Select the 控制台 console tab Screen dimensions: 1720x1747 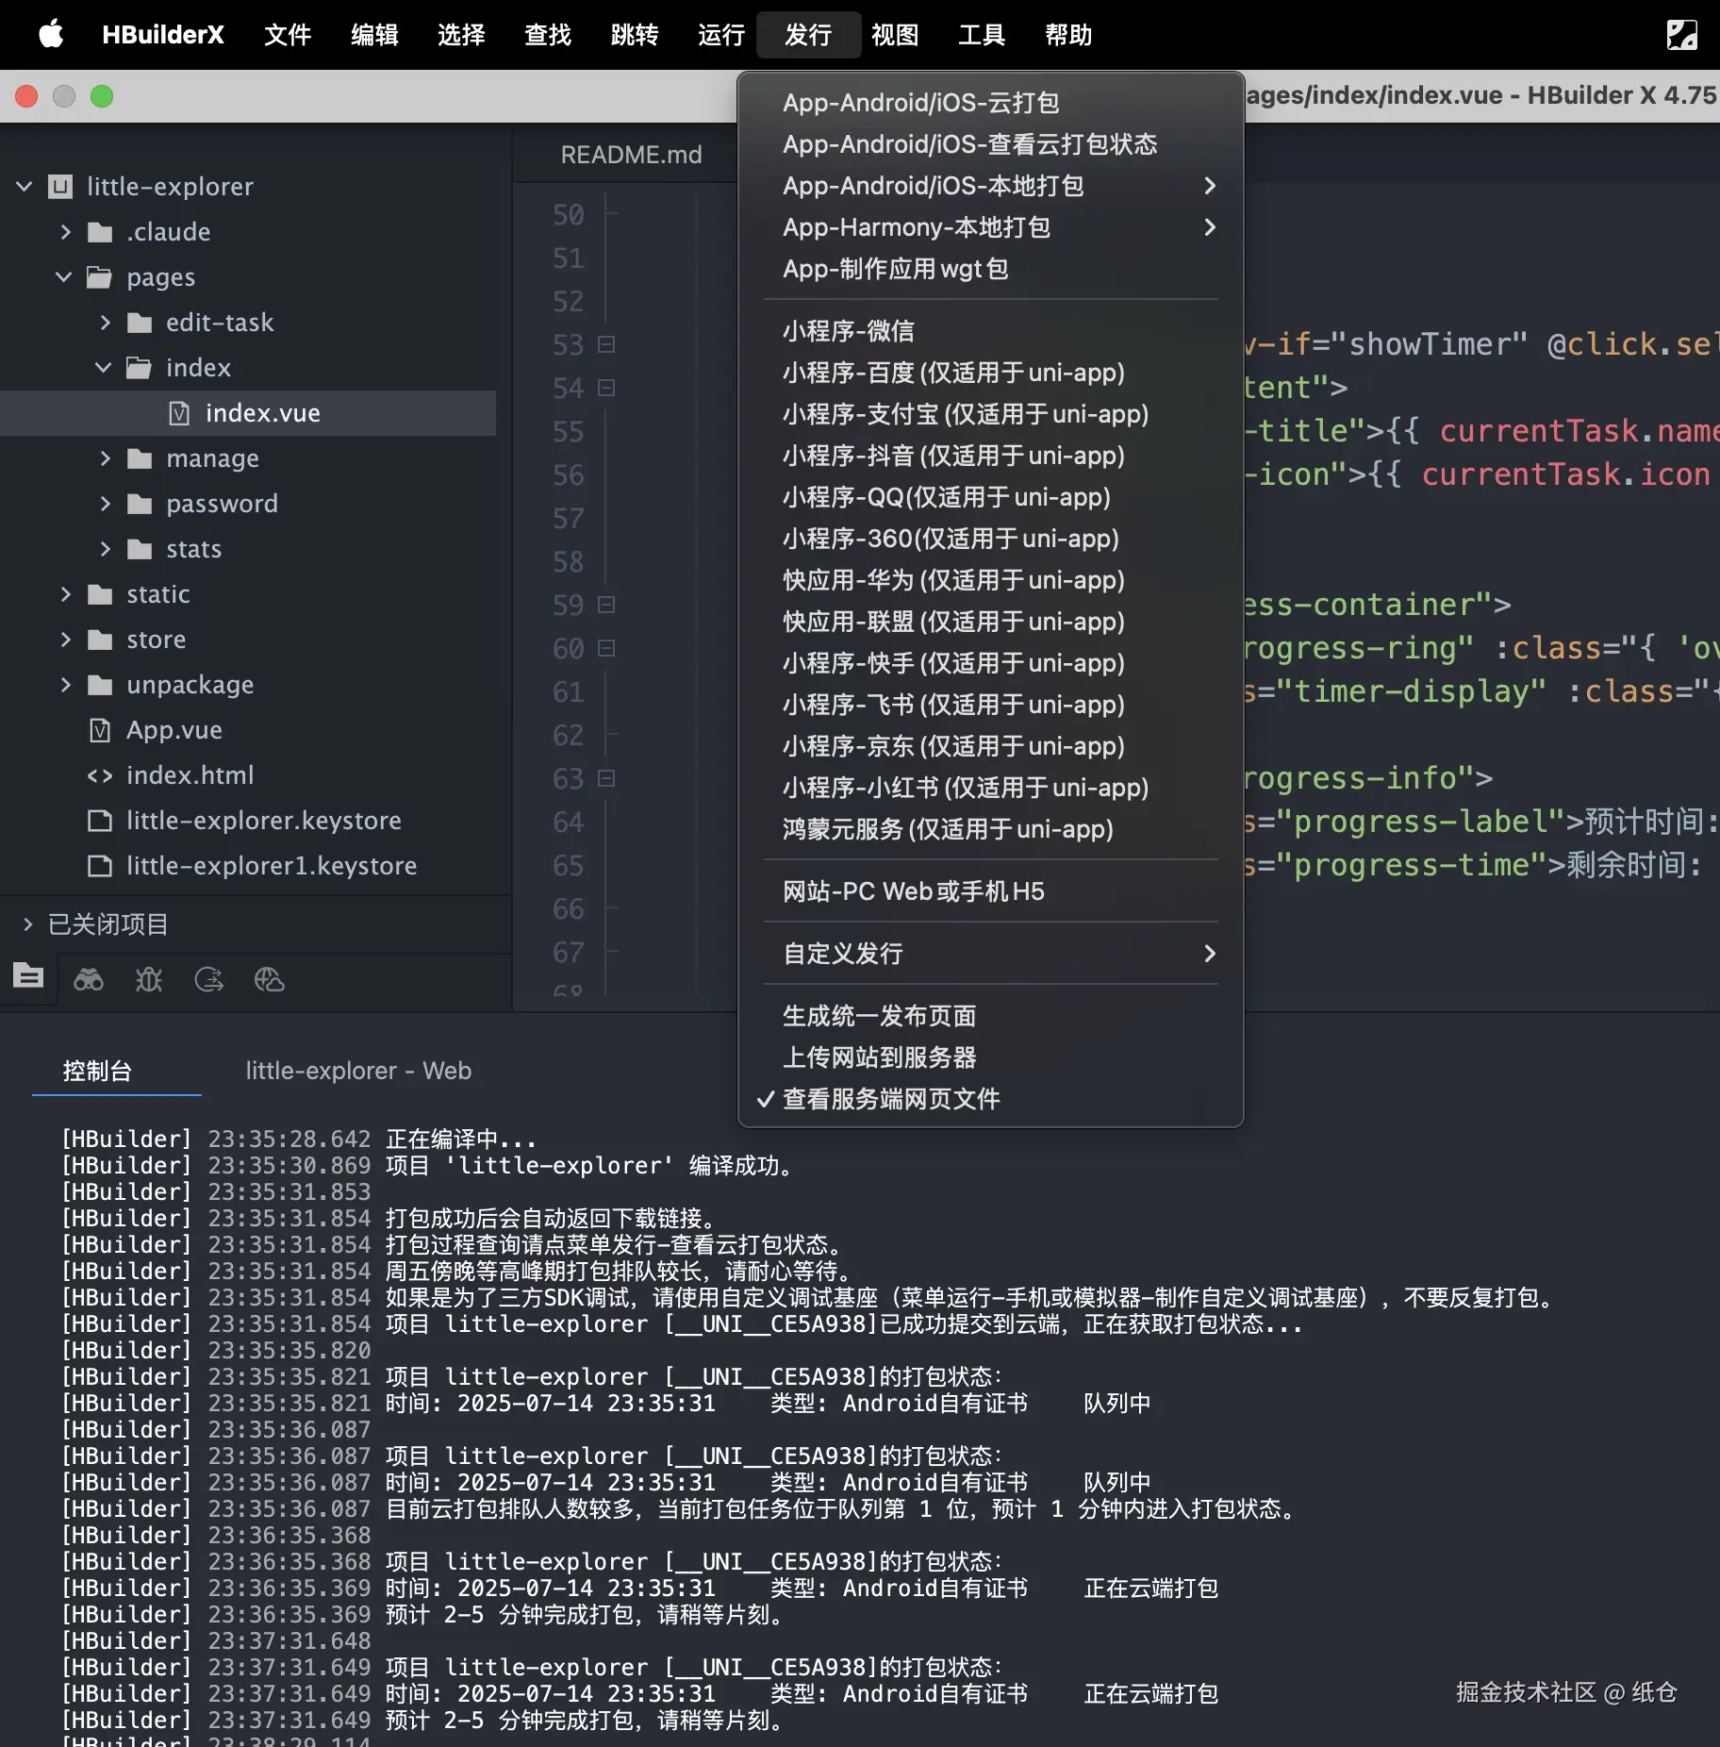(x=97, y=1071)
